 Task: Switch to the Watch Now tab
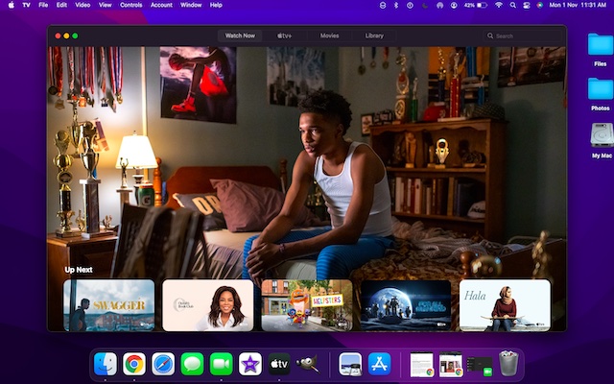pos(240,36)
